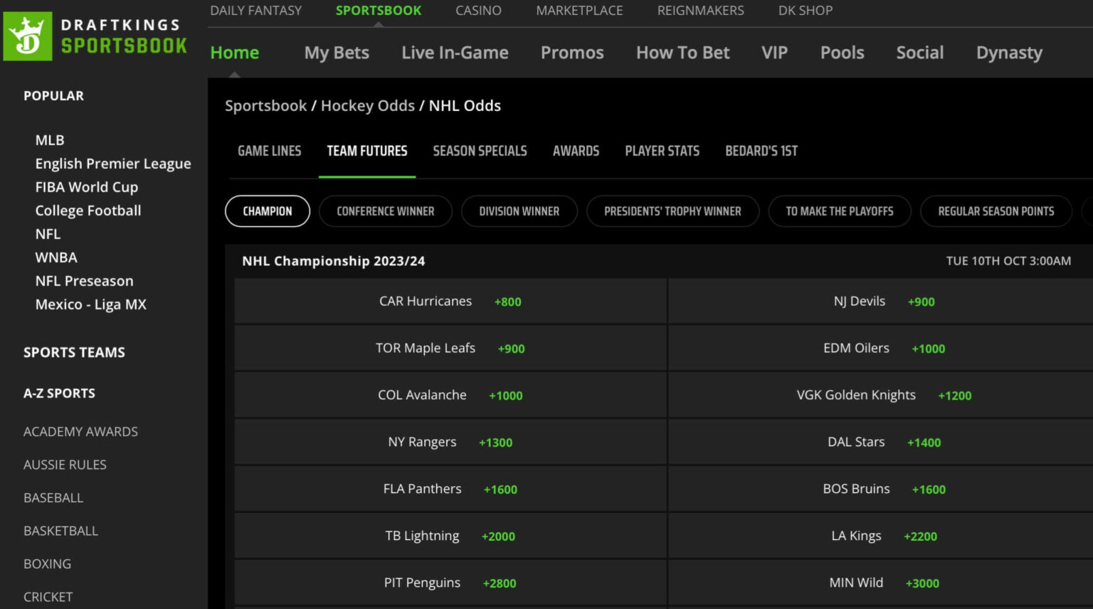Click the Sportsbook breadcrumb link
The height and width of the screenshot is (609, 1093).
(265, 105)
